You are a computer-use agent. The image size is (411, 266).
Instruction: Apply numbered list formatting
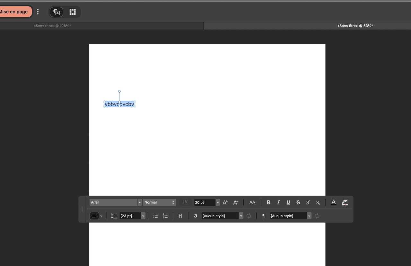coord(165,216)
